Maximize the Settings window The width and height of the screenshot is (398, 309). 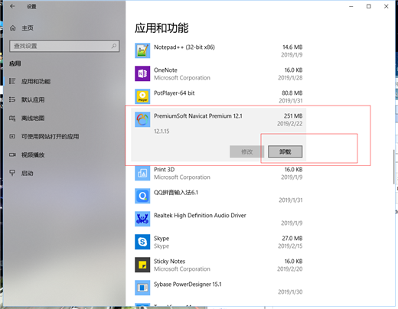click(x=369, y=6)
